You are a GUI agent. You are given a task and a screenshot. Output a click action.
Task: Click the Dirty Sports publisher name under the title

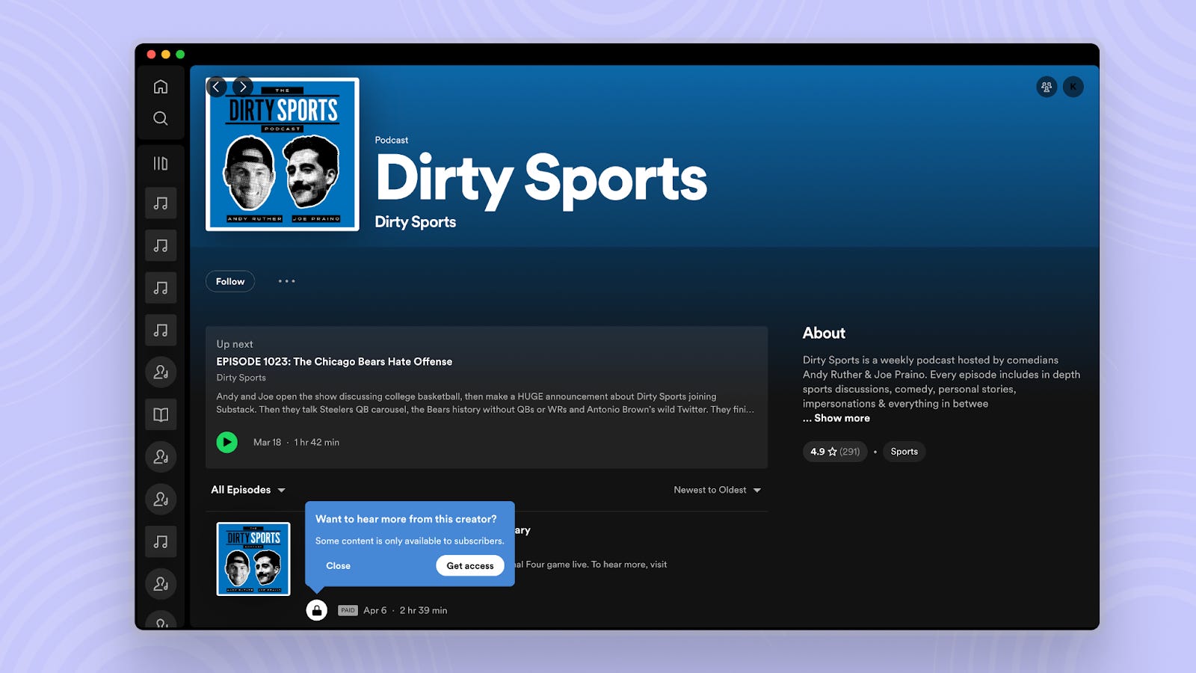416,222
